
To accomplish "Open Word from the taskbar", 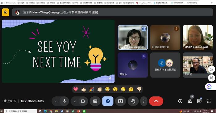I will click(x=62, y=111).
